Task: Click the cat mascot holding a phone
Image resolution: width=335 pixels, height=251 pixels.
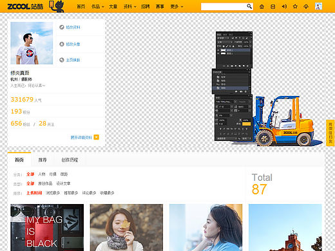Action: [57, 6]
